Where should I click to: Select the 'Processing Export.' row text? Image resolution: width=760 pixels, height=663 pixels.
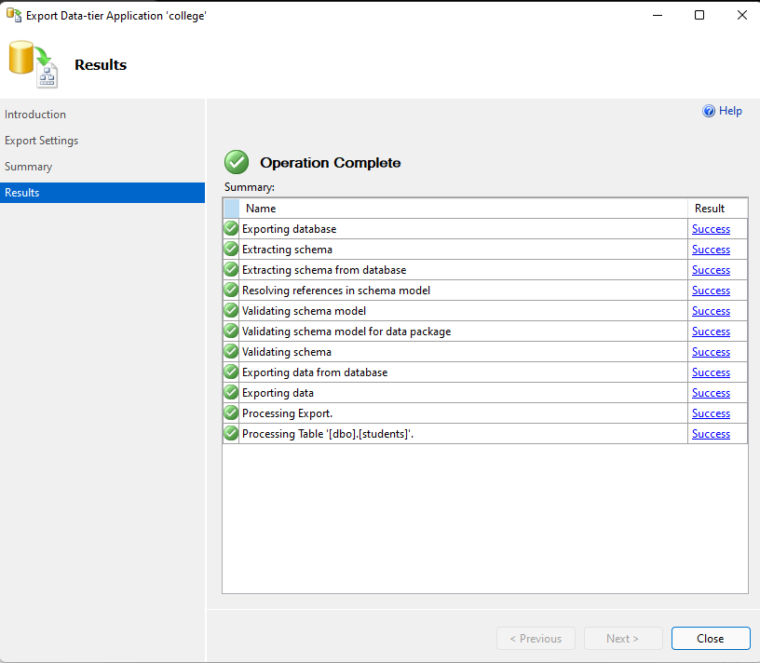click(x=287, y=413)
